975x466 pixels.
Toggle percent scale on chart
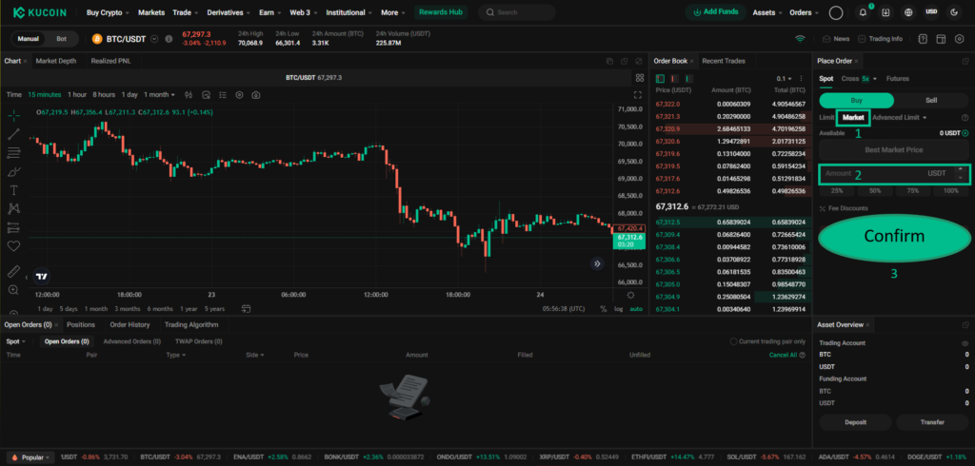[x=603, y=309]
